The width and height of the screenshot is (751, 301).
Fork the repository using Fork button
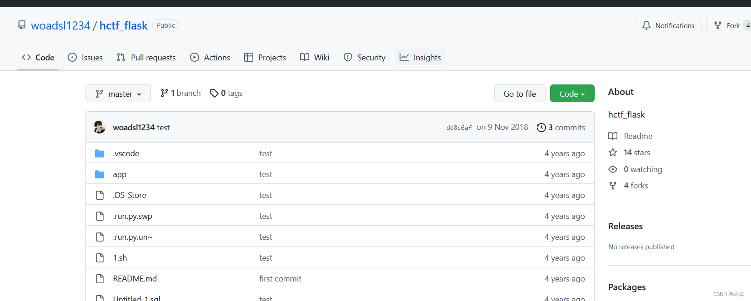pyautogui.click(x=728, y=25)
